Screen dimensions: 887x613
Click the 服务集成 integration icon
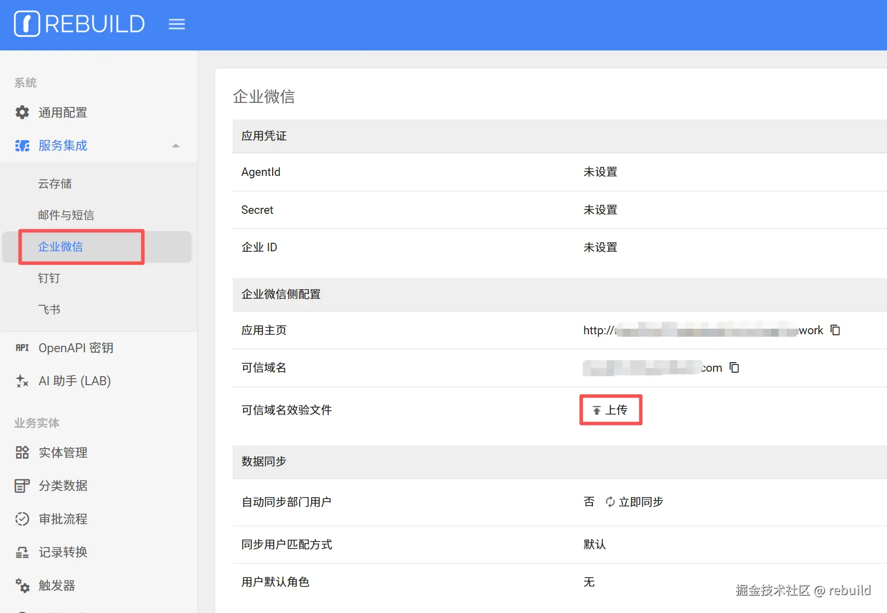point(22,145)
